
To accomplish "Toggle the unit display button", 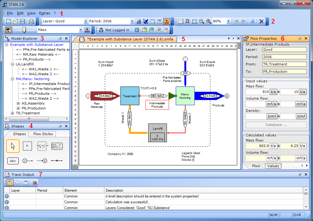I will point(167,21).
